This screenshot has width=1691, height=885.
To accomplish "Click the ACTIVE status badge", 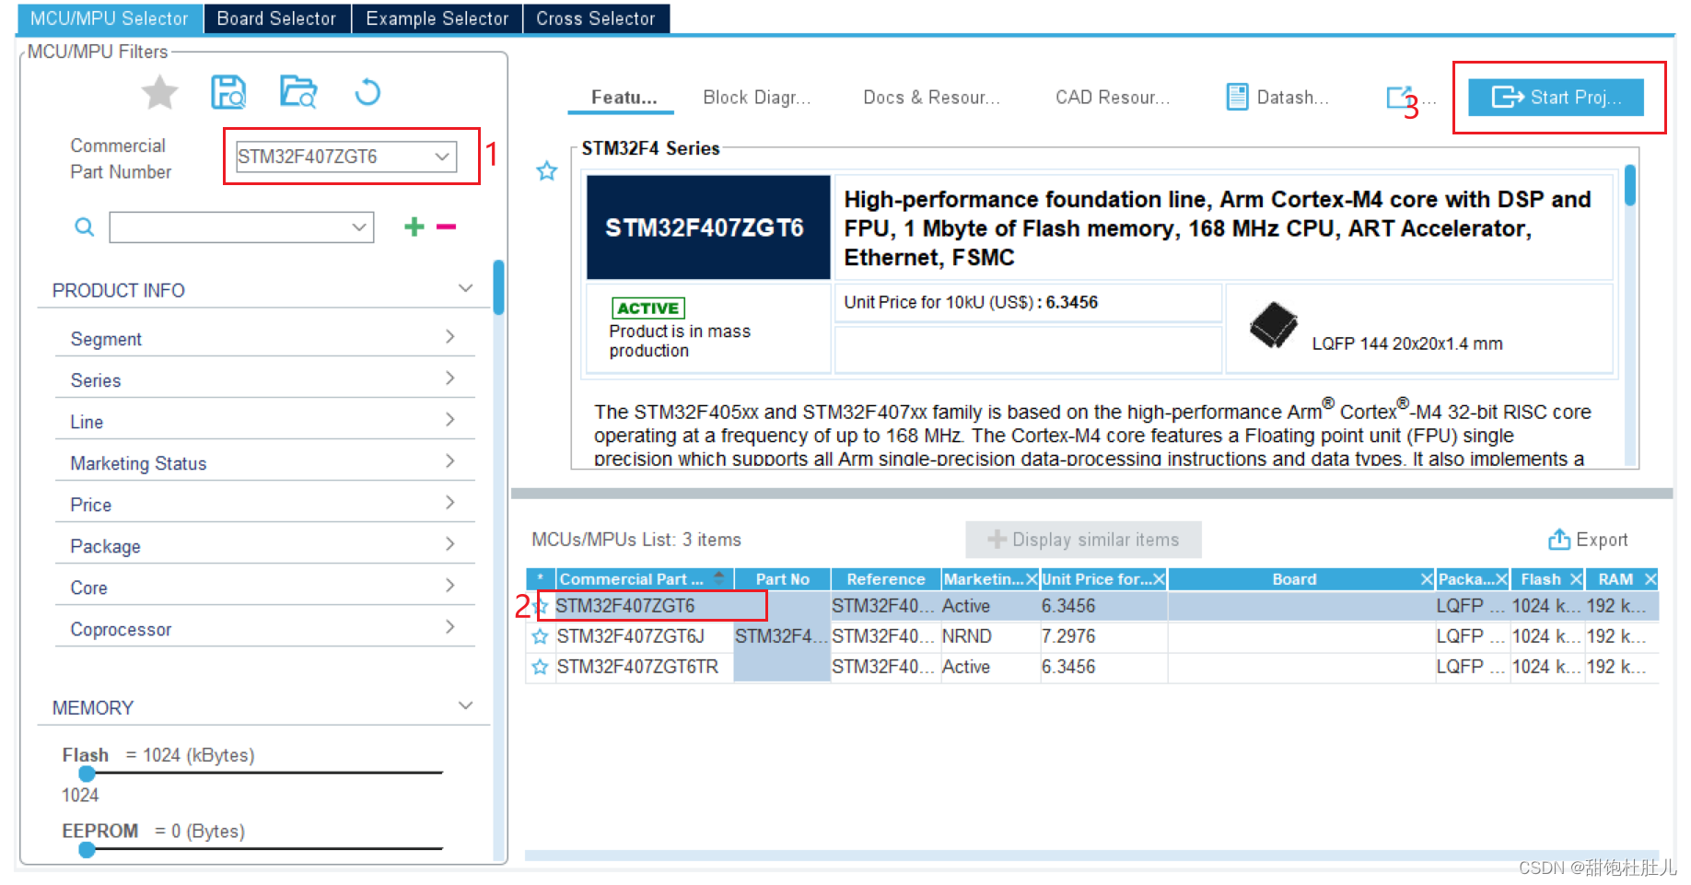I will tap(648, 309).
